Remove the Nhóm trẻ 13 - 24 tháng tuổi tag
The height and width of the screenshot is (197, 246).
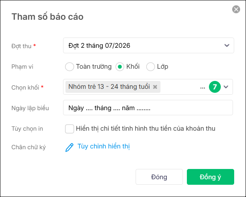coord(155,87)
